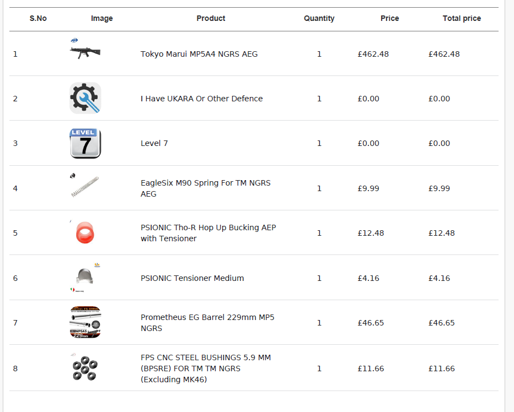Click PSIONIC Tensioner Medium product name

coord(192,278)
